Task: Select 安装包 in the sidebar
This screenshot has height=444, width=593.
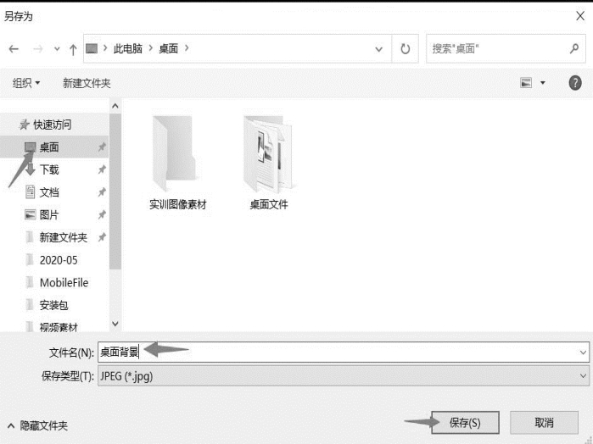Action: pos(54,305)
